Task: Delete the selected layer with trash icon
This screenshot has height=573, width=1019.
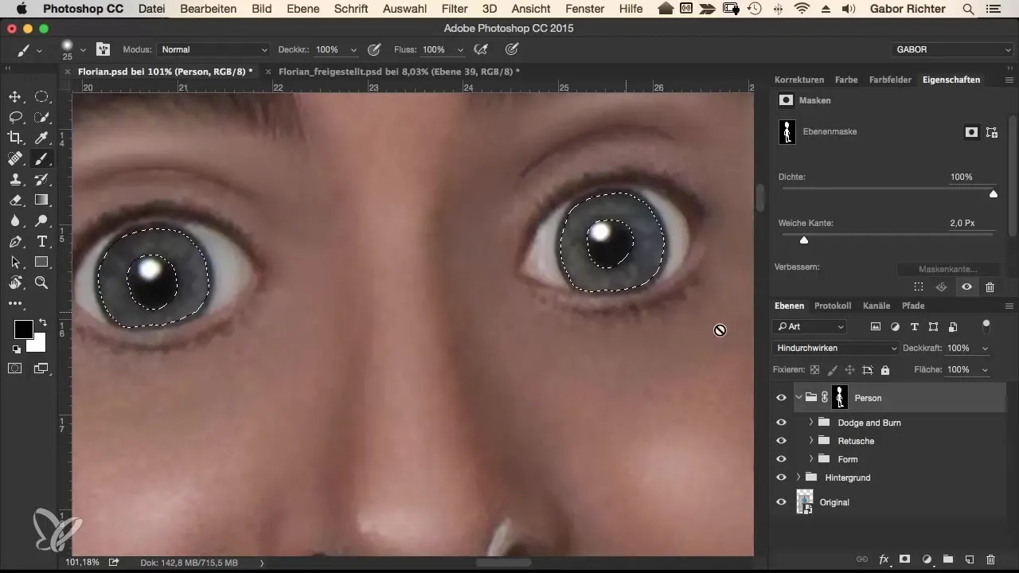Action: click(x=990, y=559)
